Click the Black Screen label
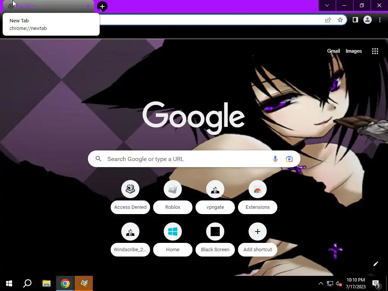The width and height of the screenshot is (388, 291). [x=215, y=249]
